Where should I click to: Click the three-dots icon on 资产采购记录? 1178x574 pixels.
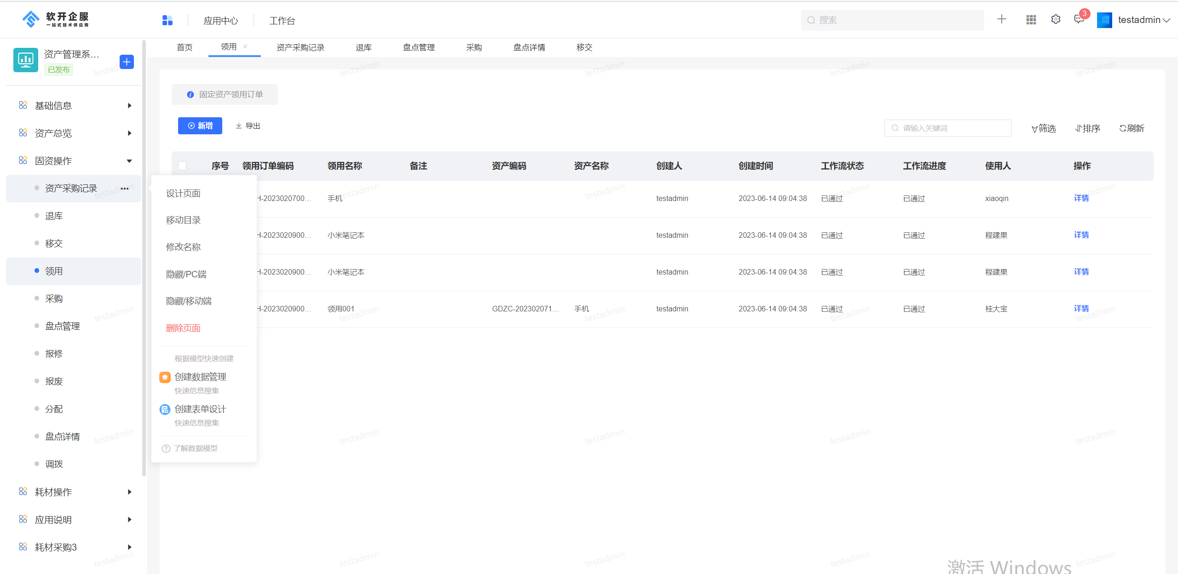[x=125, y=189]
